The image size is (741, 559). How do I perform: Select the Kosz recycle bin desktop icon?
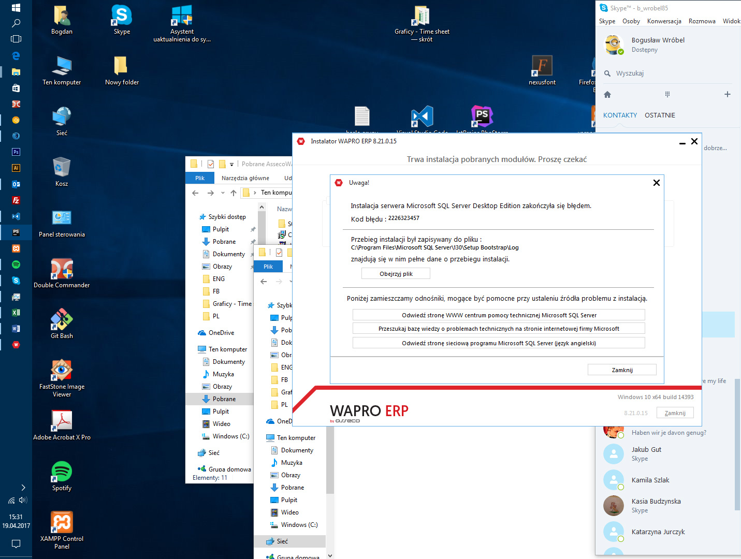pyautogui.click(x=62, y=171)
